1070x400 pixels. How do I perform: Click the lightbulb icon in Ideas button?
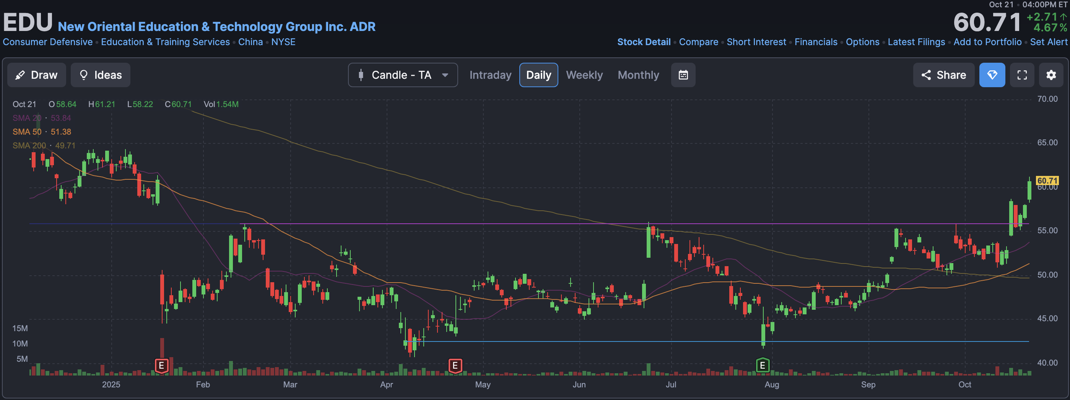[x=83, y=75]
